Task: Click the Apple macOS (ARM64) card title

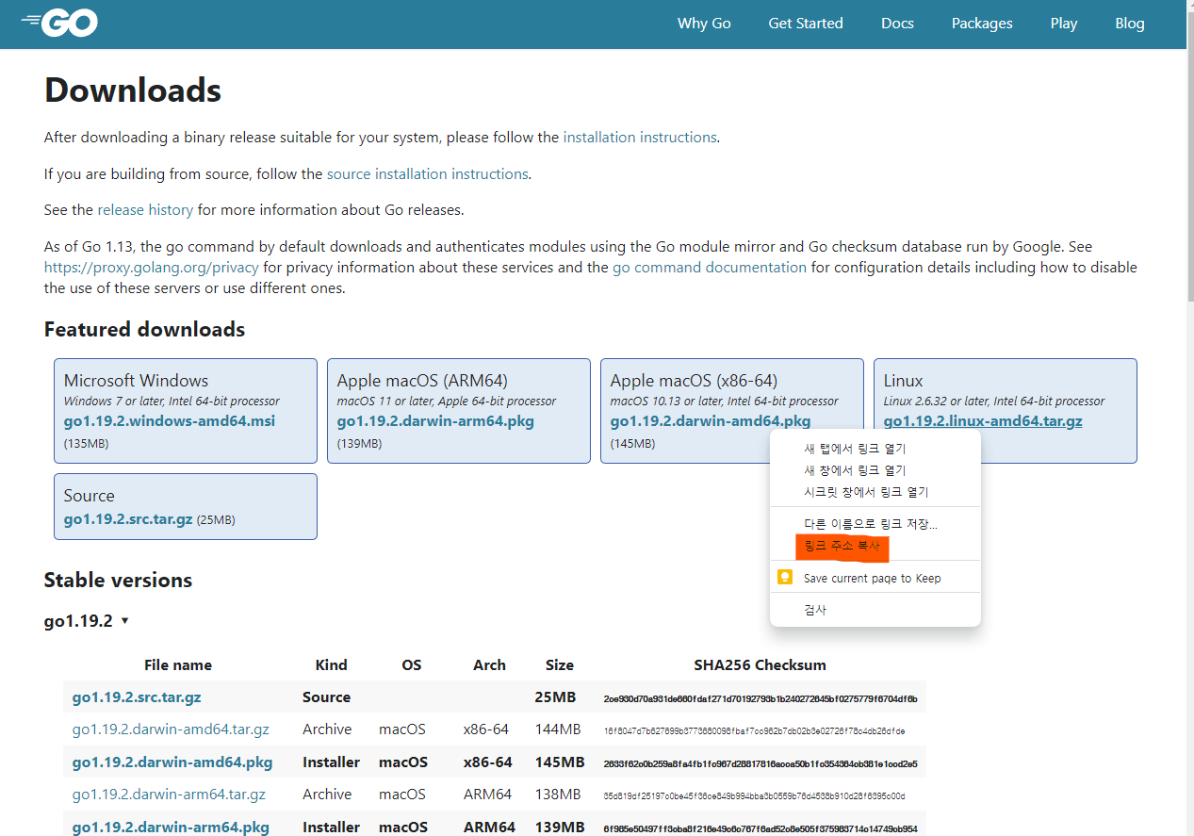Action: coord(422,381)
